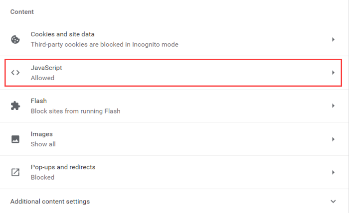Image resolution: width=349 pixels, height=213 pixels.
Task: Click the JavaScript Allowed status text
Action: (42, 78)
